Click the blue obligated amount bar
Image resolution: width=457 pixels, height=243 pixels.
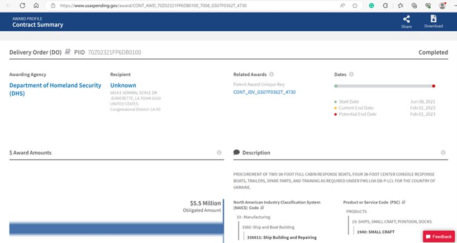[x=117, y=229]
